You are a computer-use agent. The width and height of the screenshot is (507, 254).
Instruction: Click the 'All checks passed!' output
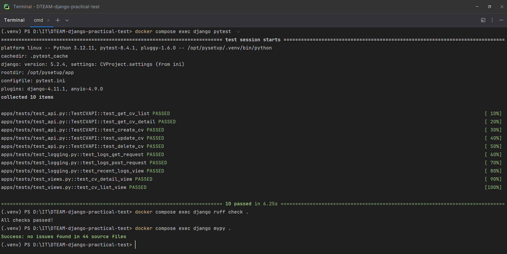tap(27, 220)
